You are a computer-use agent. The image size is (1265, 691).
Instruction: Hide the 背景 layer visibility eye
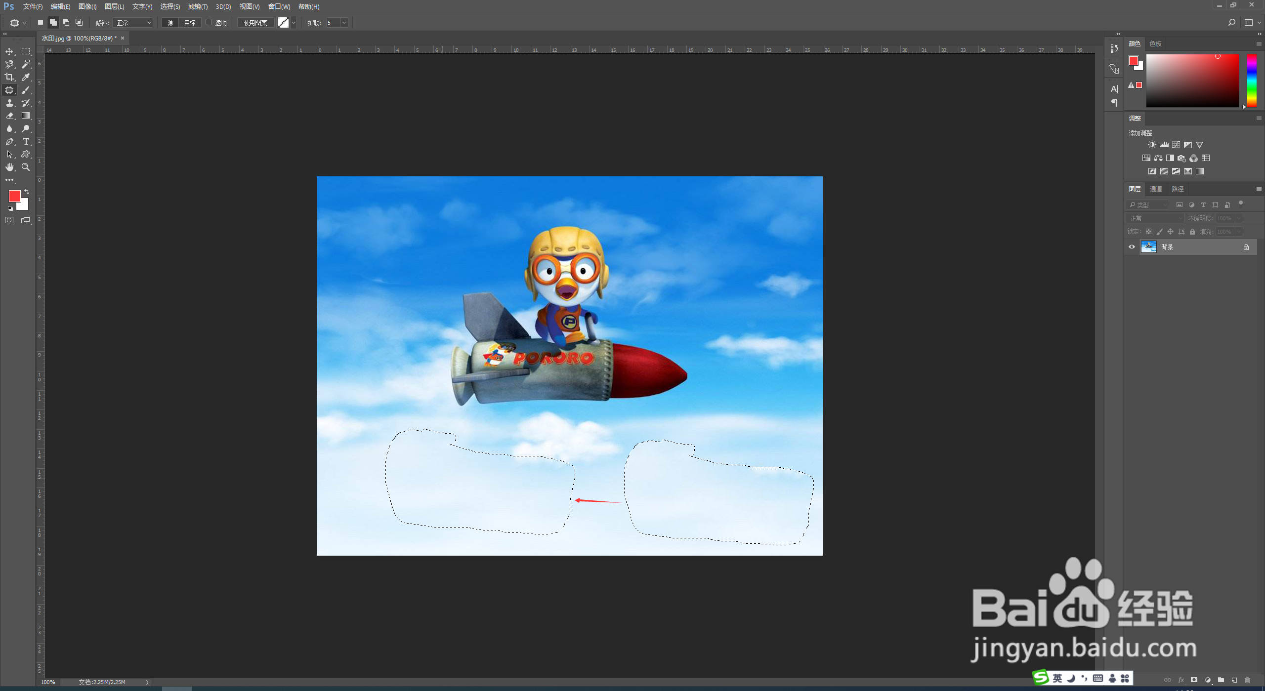(1132, 247)
